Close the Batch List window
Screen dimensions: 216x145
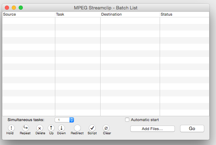(x=7, y=8)
